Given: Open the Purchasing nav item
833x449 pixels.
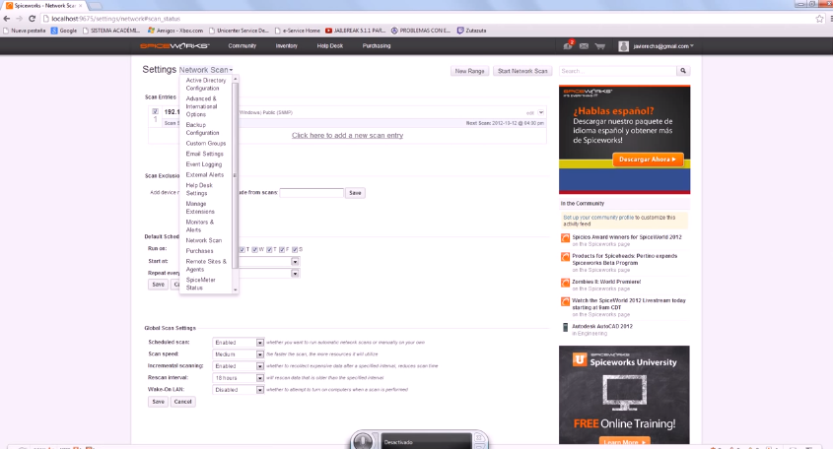Looking at the screenshot, I should click(x=377, y=46).
